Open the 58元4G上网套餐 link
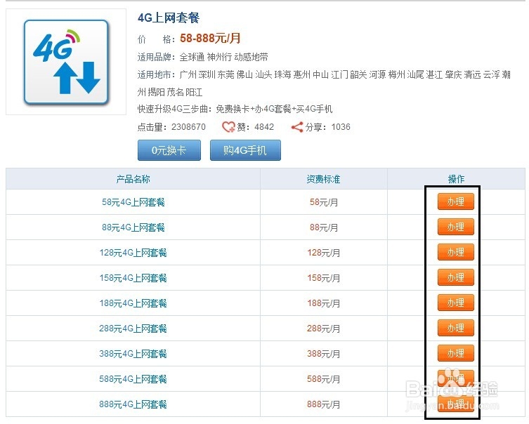The width and height of the screenshot is (529, 424). 133,202
